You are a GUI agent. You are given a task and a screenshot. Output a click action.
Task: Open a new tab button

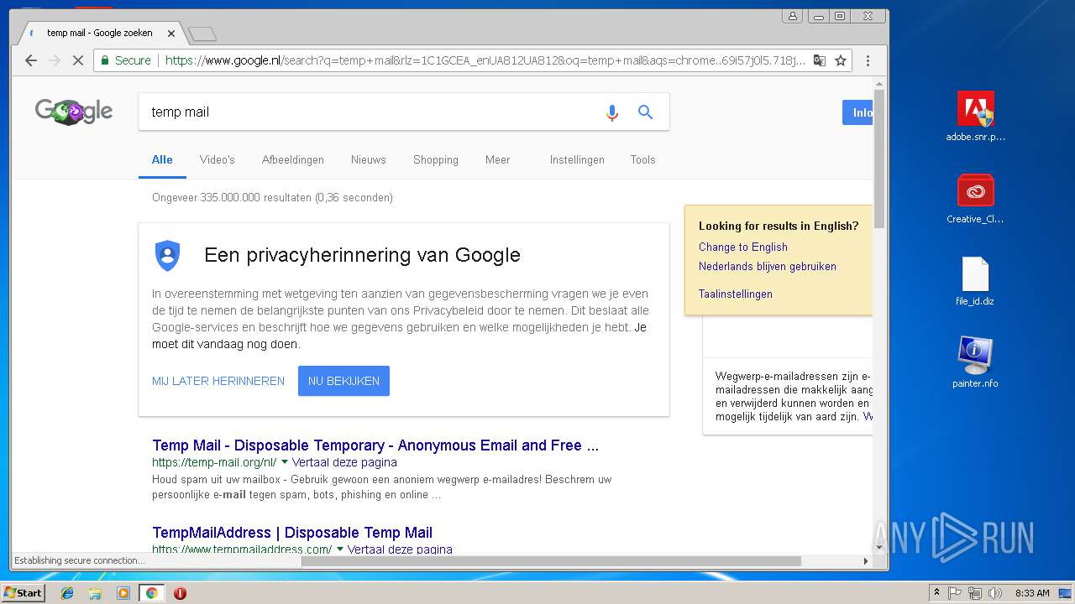[x=202, y=34]
